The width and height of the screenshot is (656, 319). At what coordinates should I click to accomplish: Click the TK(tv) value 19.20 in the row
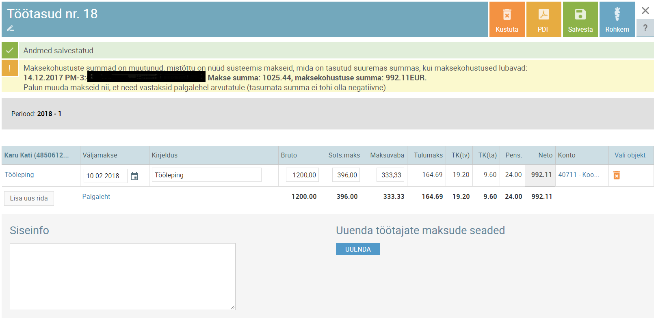(461, 175)
